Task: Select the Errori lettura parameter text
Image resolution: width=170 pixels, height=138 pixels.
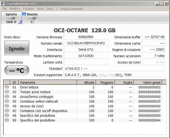Action: coord(29,87)
